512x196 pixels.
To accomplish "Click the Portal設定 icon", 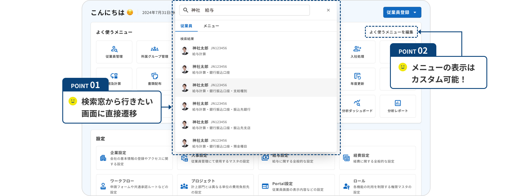I will coord(265,186).
